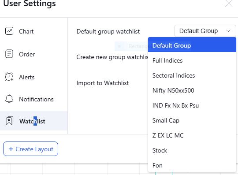
Task: Select Small Cap watchlist group
Action: (192, 120)
